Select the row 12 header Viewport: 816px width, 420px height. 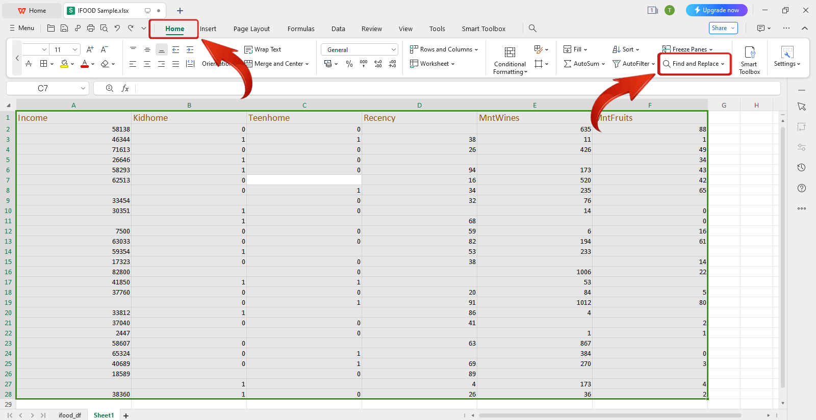pos(8,231)
